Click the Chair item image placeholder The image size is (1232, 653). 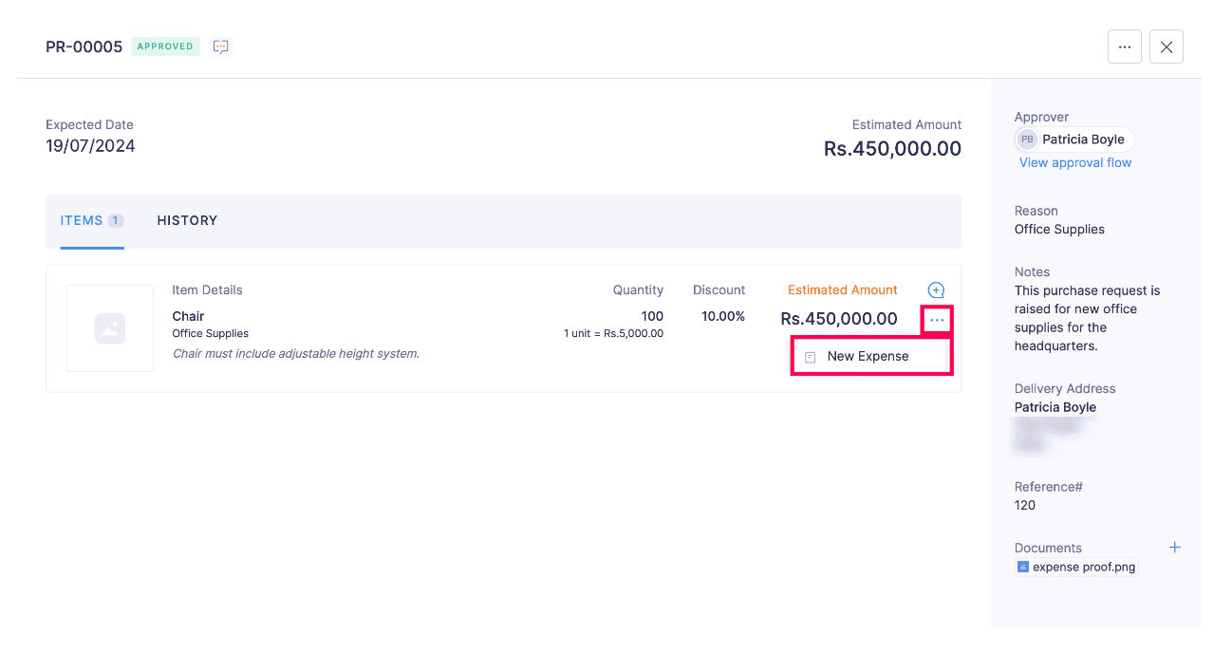[x=109, y=328]
